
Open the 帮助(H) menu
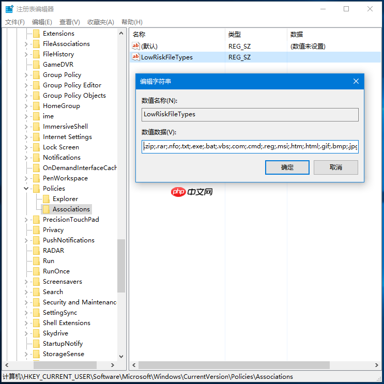[x=132, y=22]
